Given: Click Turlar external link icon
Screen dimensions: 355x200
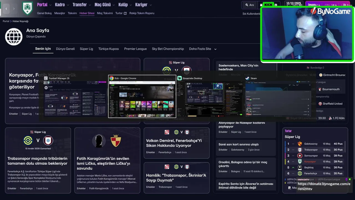Looking at the screenshot, I should click(125, 13).
